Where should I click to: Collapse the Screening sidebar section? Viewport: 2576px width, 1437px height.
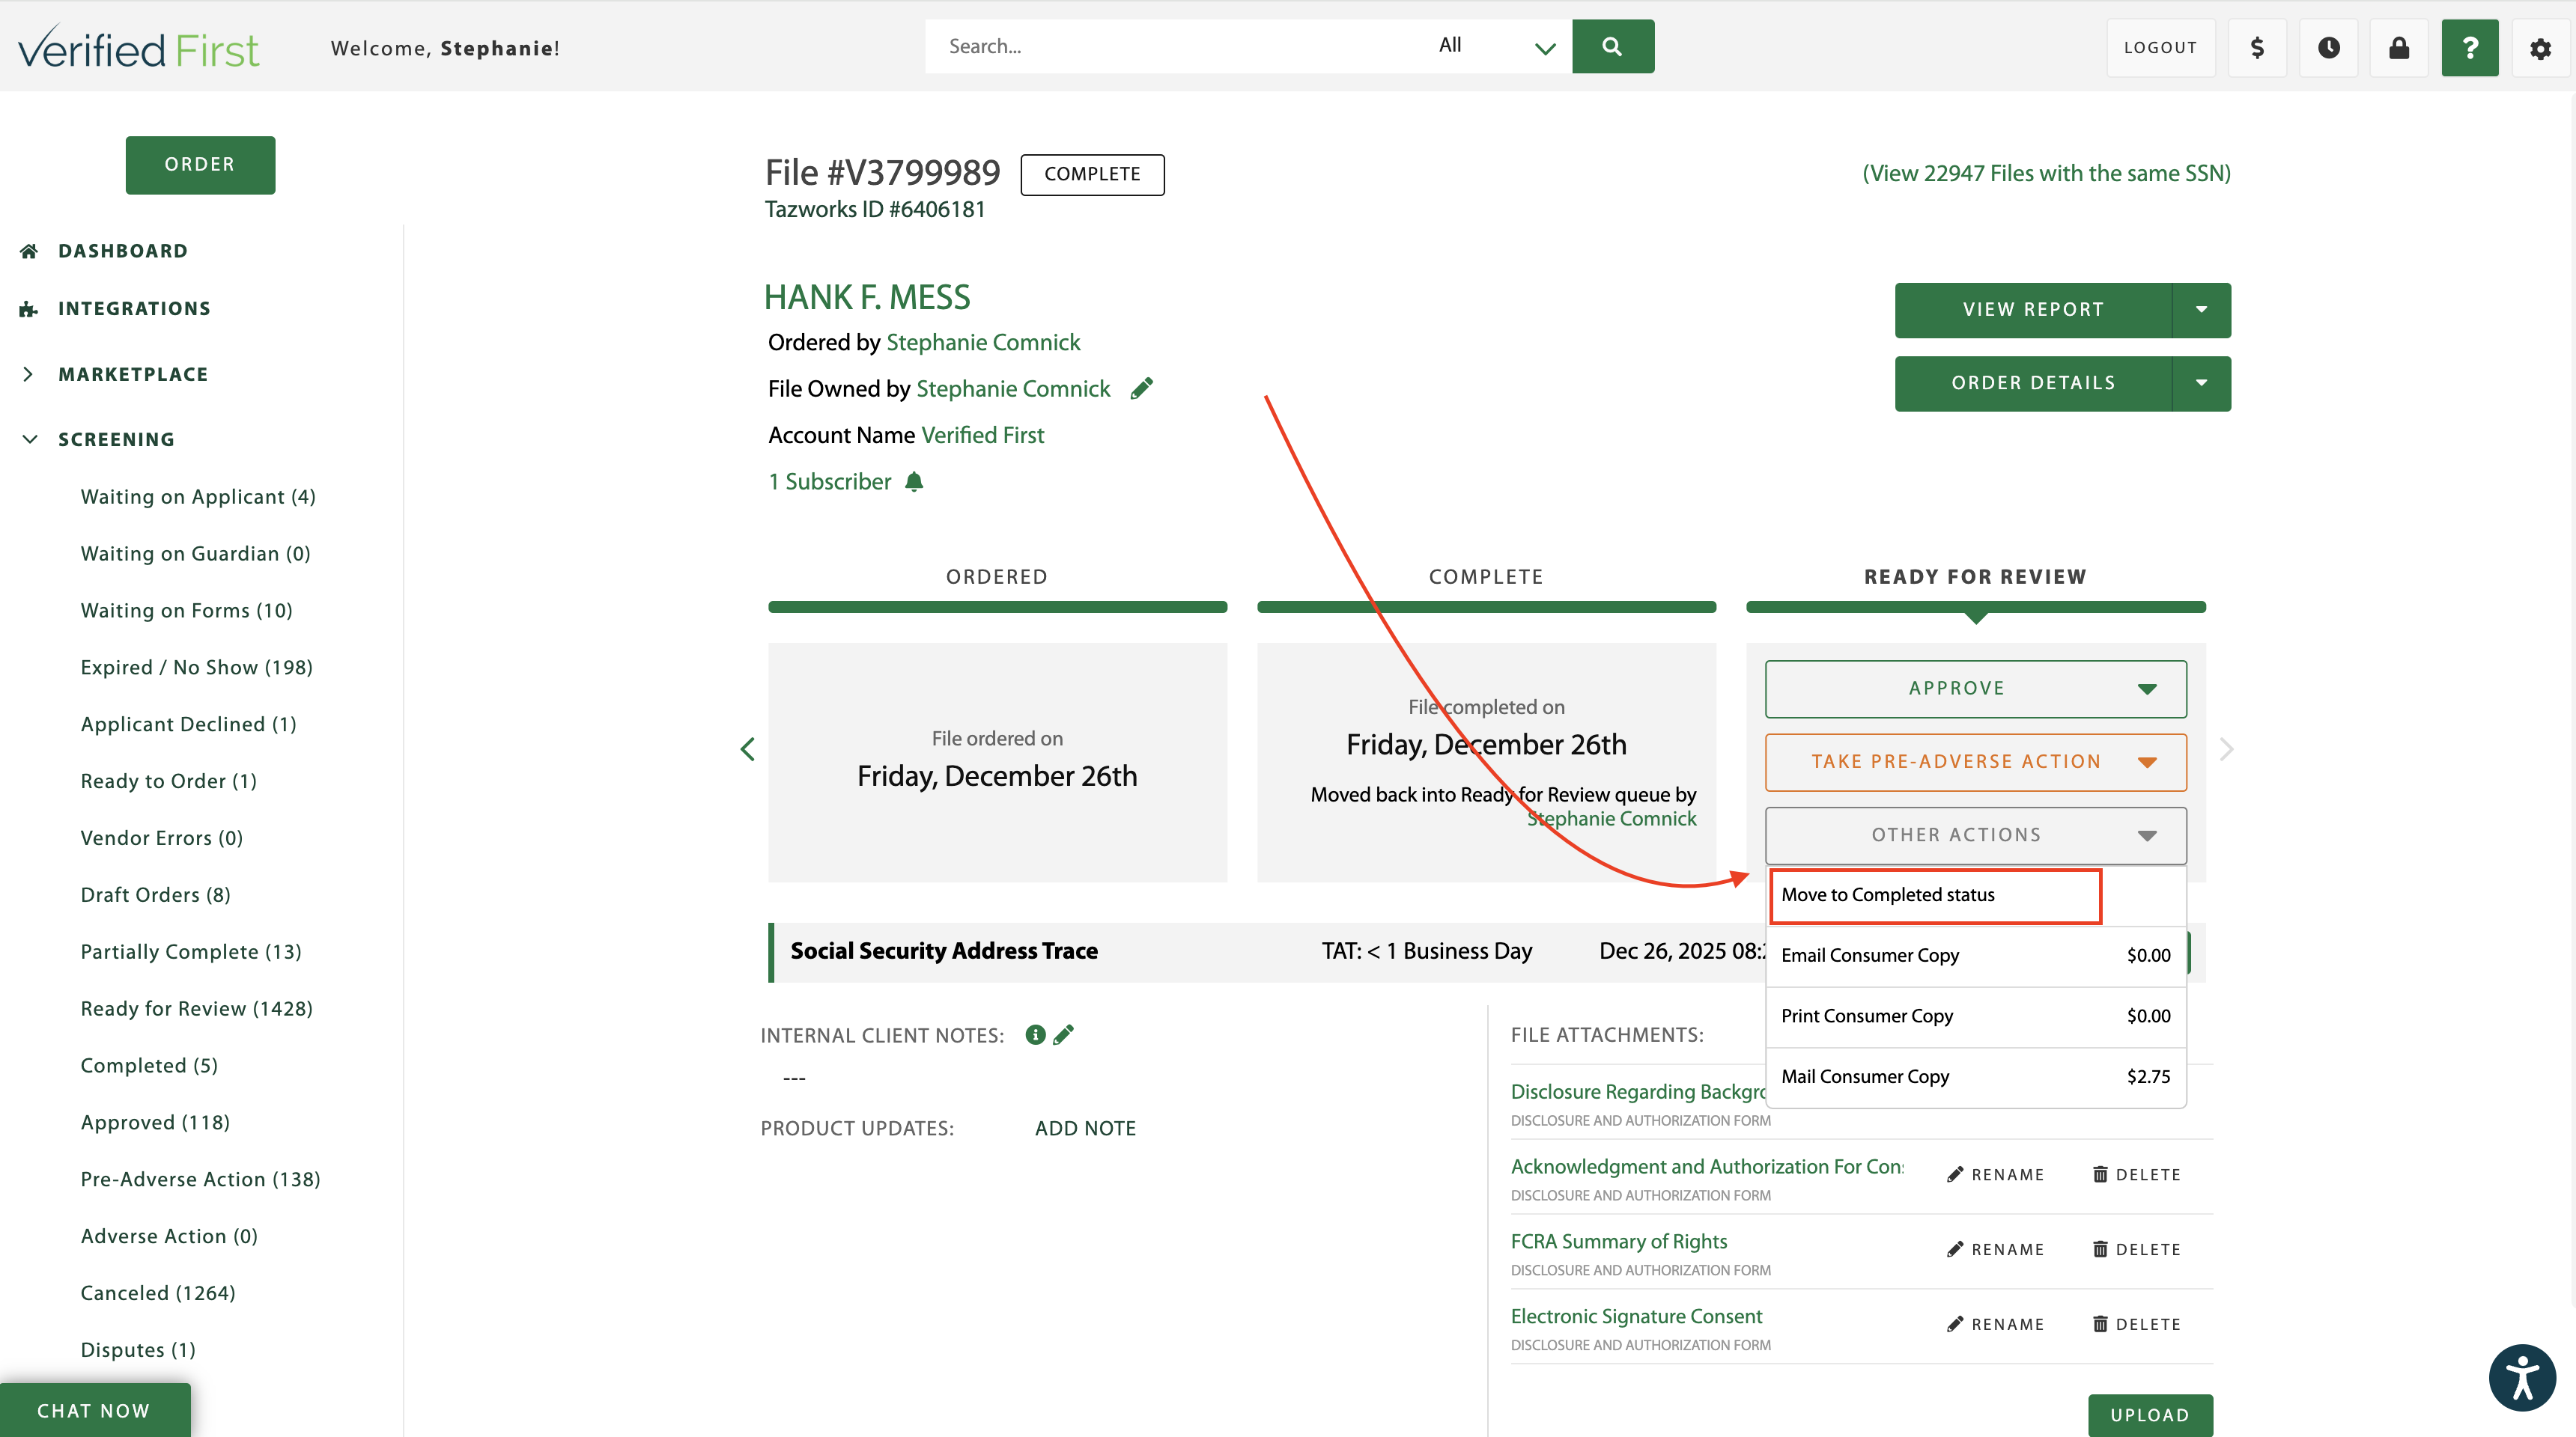click(30, 439)
